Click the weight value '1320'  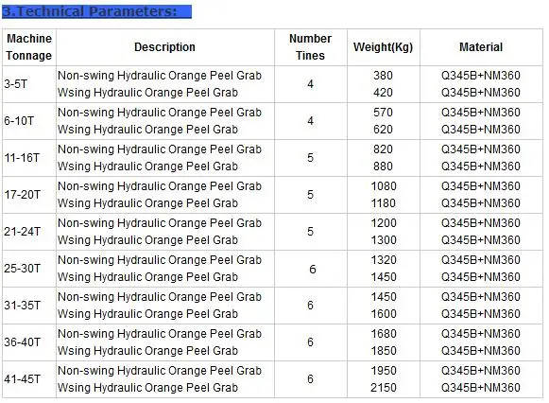click(x=384, y=259)
